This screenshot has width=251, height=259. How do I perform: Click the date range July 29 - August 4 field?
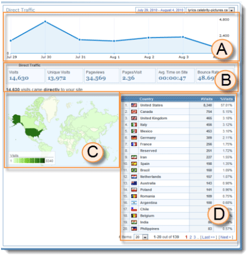(160, 10)
